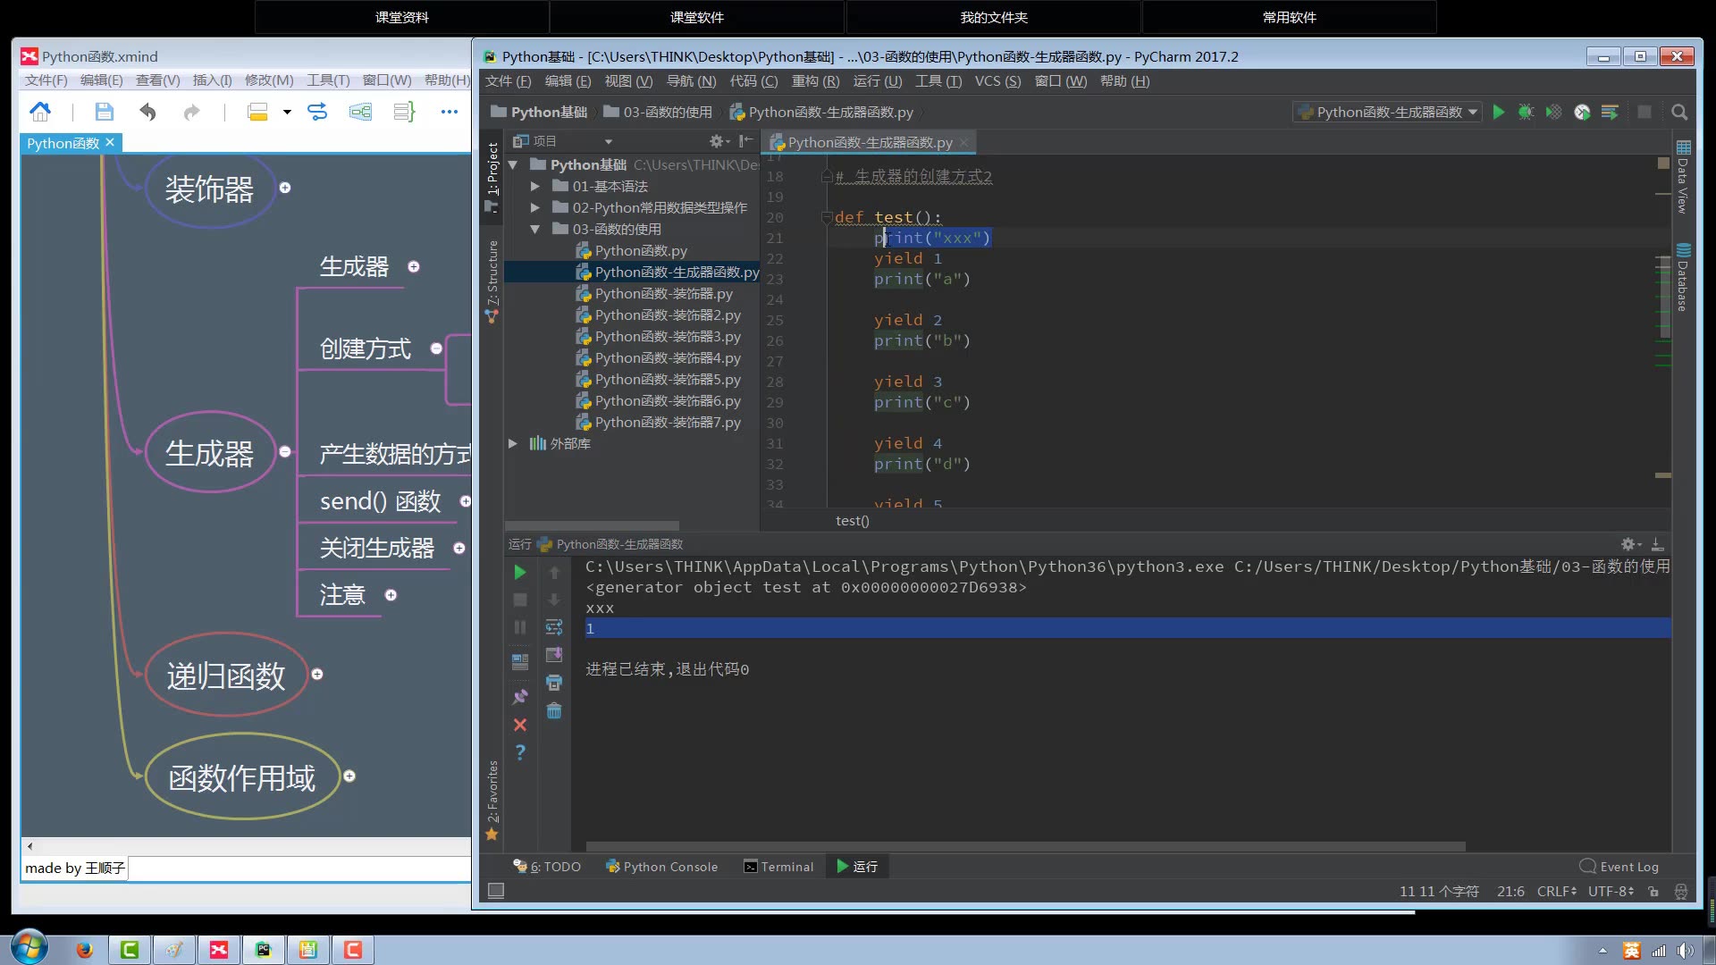The width and height of the screenshot is (1716, 965).
Task: Toggle soft-wrap icon in Run console
Action: pyautogui.click(x=554, y=627)
